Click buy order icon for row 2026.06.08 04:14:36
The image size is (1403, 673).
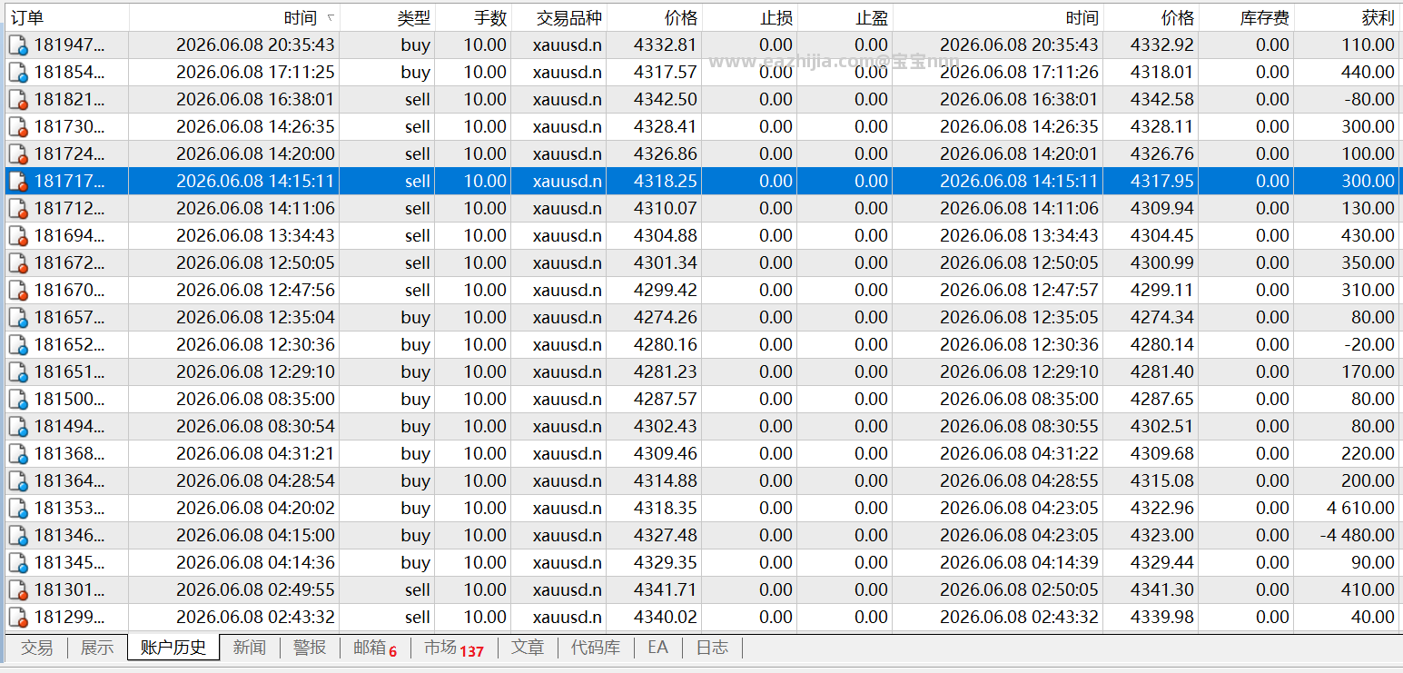pos(18,563)
